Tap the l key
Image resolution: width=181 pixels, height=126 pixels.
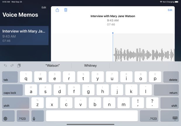(x=146, y=90)
